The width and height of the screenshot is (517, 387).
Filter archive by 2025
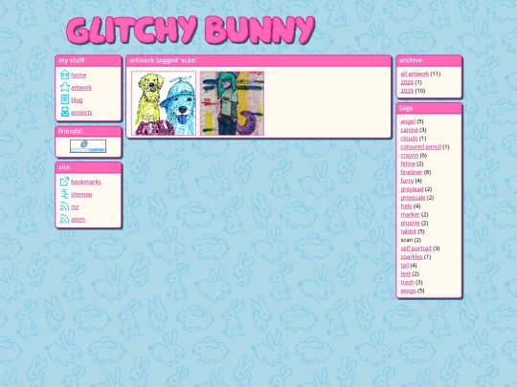coord(407,91)
